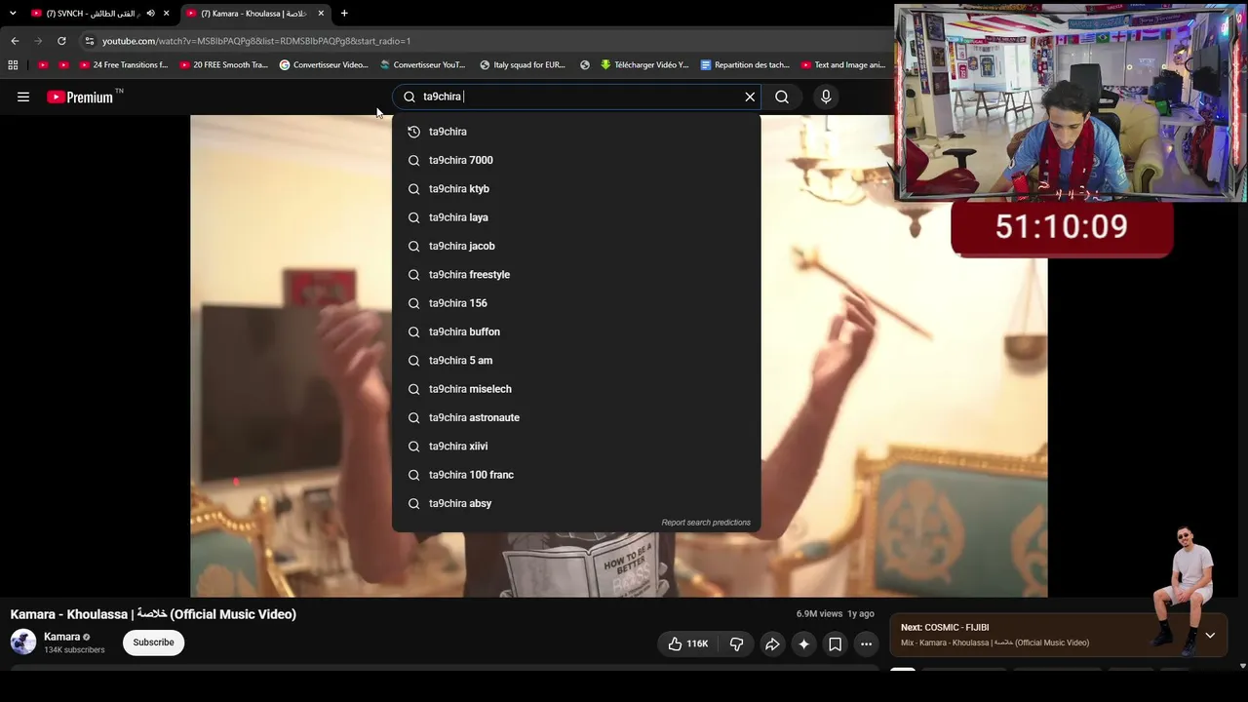Open the "20 FREE Smooth Tra..." bookmark
Image resolution: width=1248 pixels, height=702 pixels.
(224, 65)
